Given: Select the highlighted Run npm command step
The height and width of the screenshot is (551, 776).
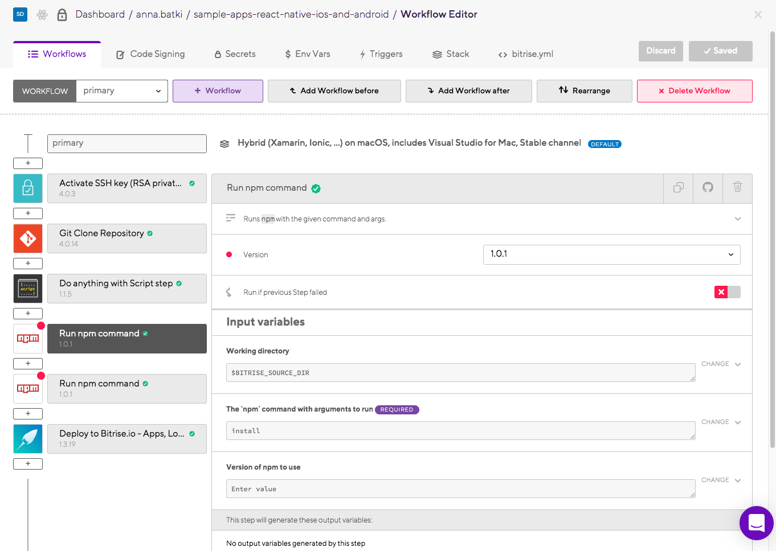Looking at the screenshot, I should coord(127,339).
